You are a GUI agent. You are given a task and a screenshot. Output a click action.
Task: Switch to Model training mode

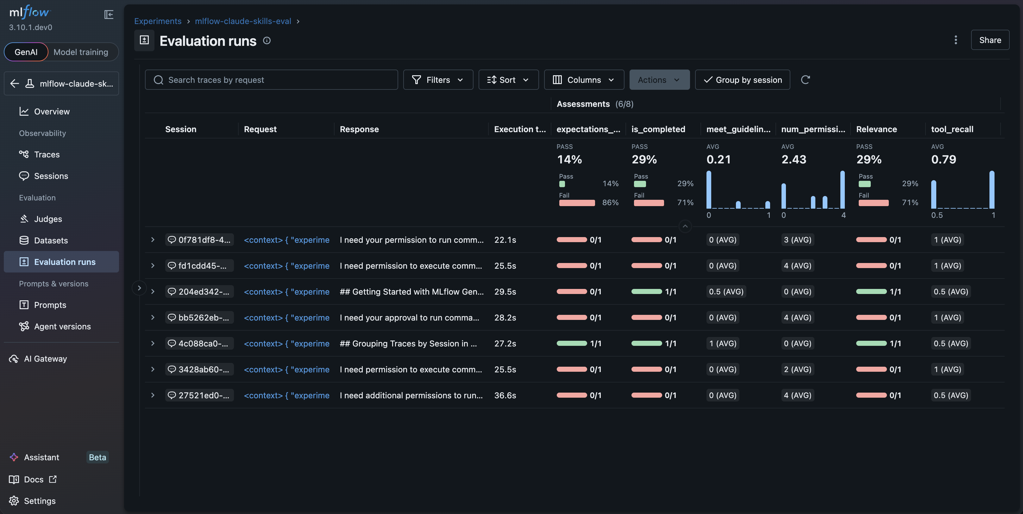tap(81, 52)
